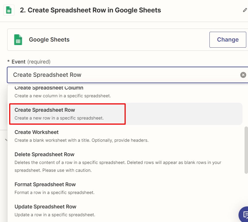248x222 pixels.
Task: Choose Create Spreadsheet Row from the list
Action: click(126, 114)
